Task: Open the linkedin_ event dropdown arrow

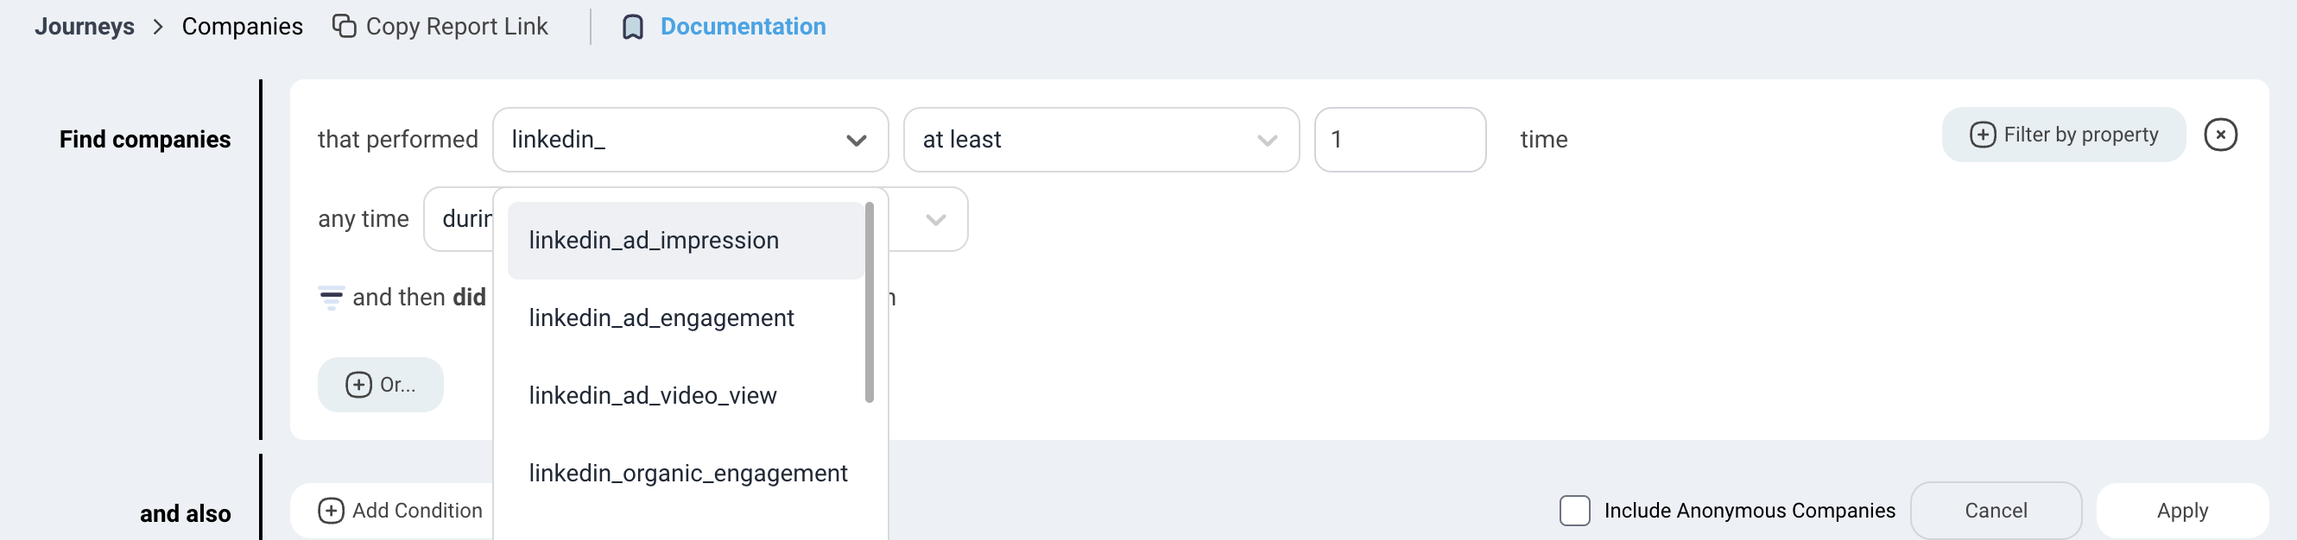Action: pyautogui.click(x=856, y=140)
